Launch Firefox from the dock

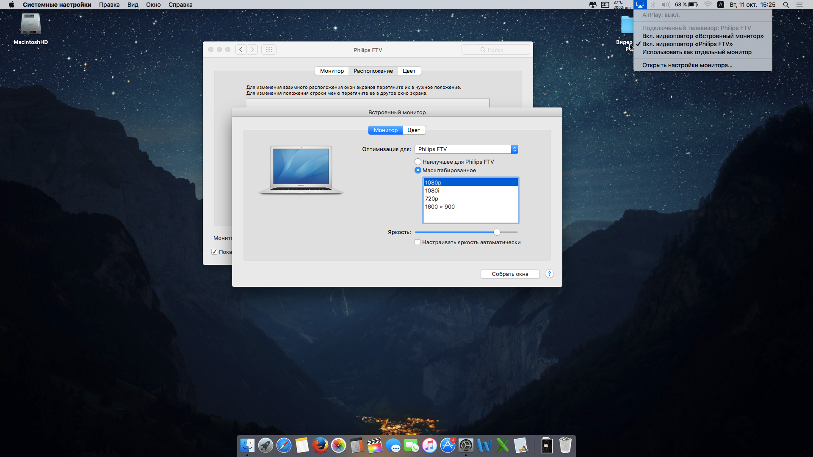tap(320, 445)
